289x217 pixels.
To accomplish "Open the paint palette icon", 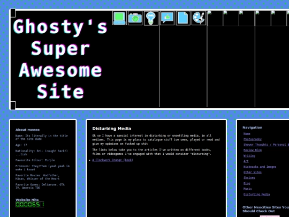I will tap(199, 18).
